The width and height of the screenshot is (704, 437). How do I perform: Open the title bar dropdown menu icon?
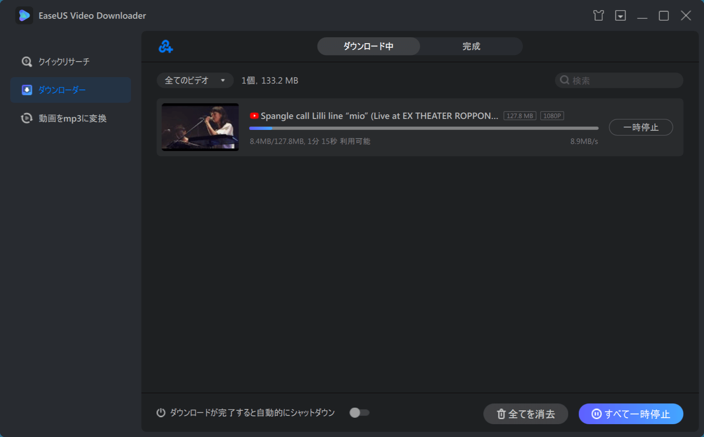click(x=620, y=16)
